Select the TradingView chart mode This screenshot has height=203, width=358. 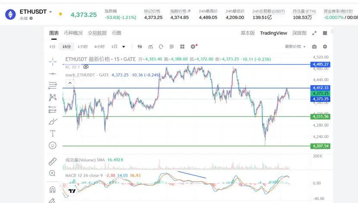click(273, 33)
